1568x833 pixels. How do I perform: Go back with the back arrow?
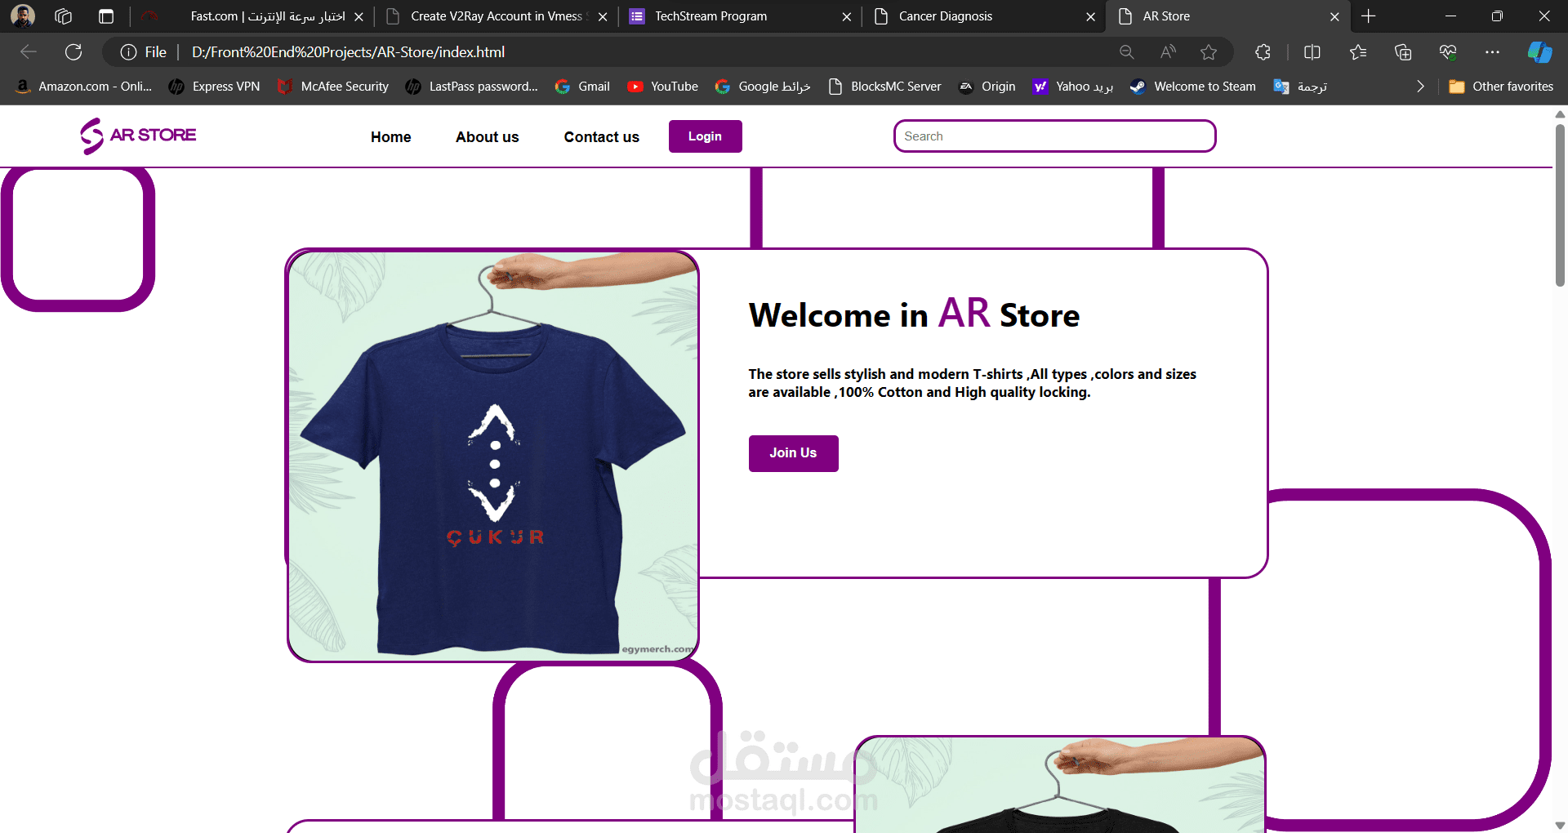coord(29,52)
